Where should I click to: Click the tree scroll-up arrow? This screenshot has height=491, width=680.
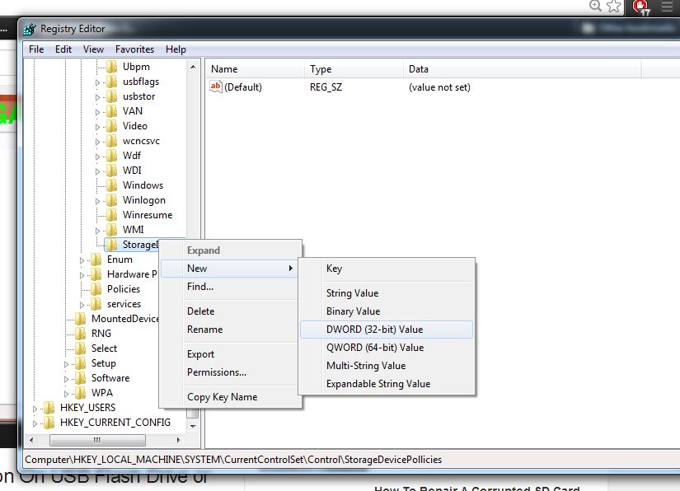point(193,67)
